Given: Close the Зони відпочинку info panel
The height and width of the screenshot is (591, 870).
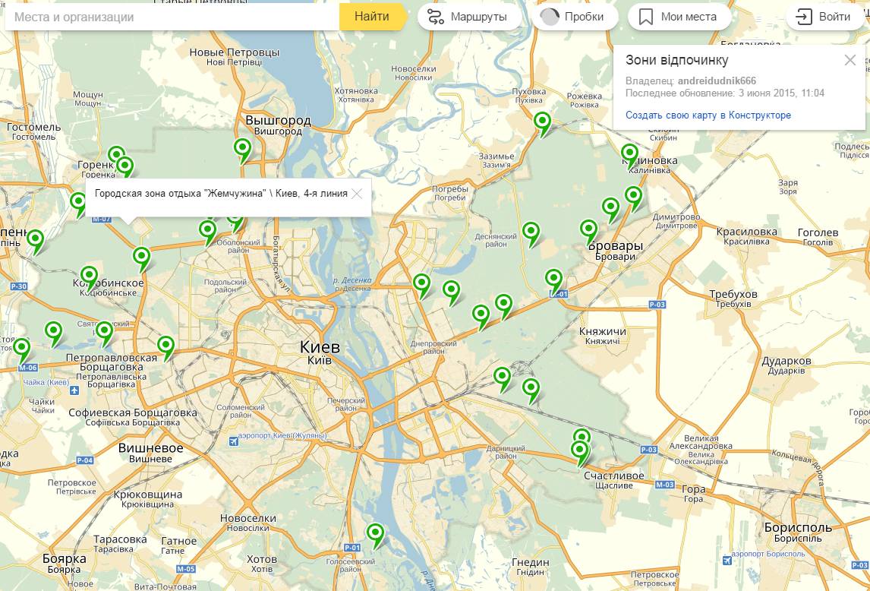Looking at the screenshot, I should [850, 61].
